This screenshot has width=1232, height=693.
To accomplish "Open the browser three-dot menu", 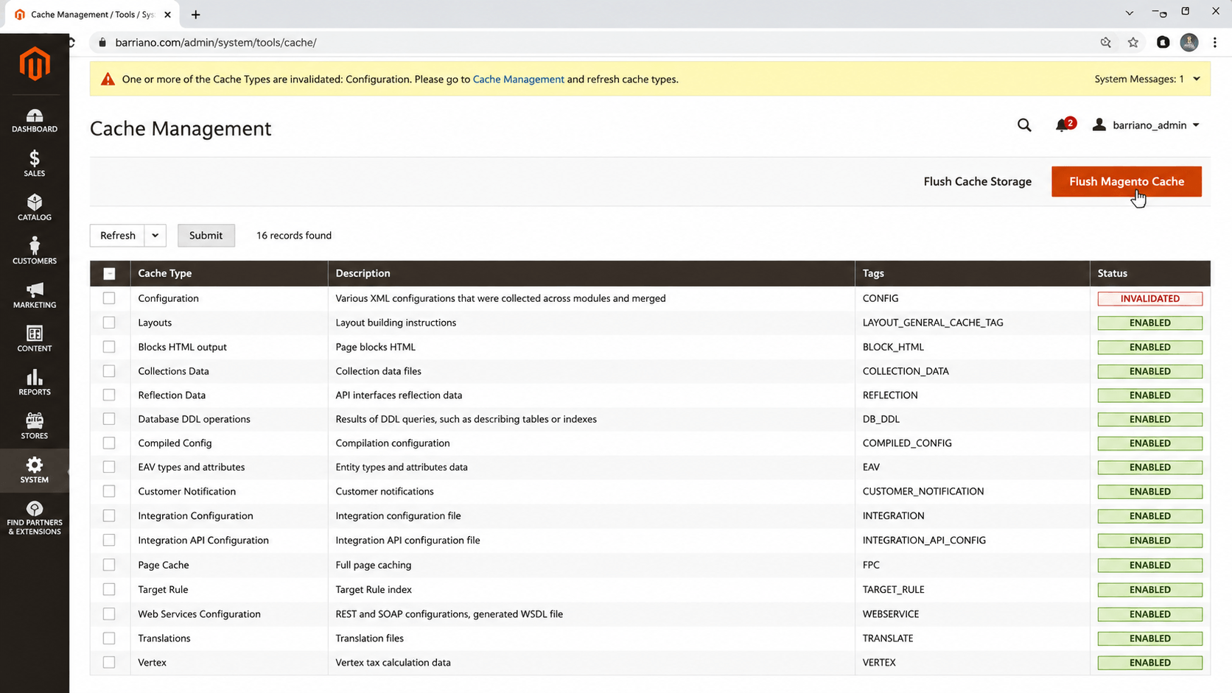I will pos(1215,43).
